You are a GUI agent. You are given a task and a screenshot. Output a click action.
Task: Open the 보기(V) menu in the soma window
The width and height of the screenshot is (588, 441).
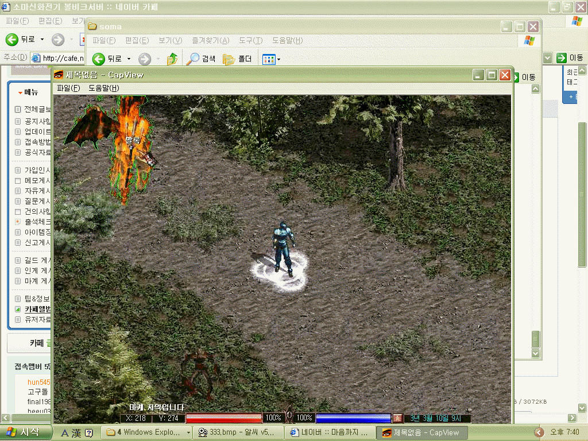coord(170,41)
